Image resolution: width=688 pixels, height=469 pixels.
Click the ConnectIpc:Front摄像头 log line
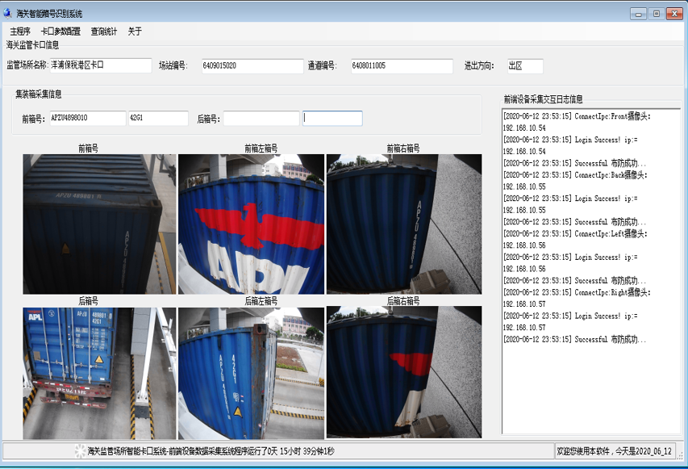click(x=577, y=116)
